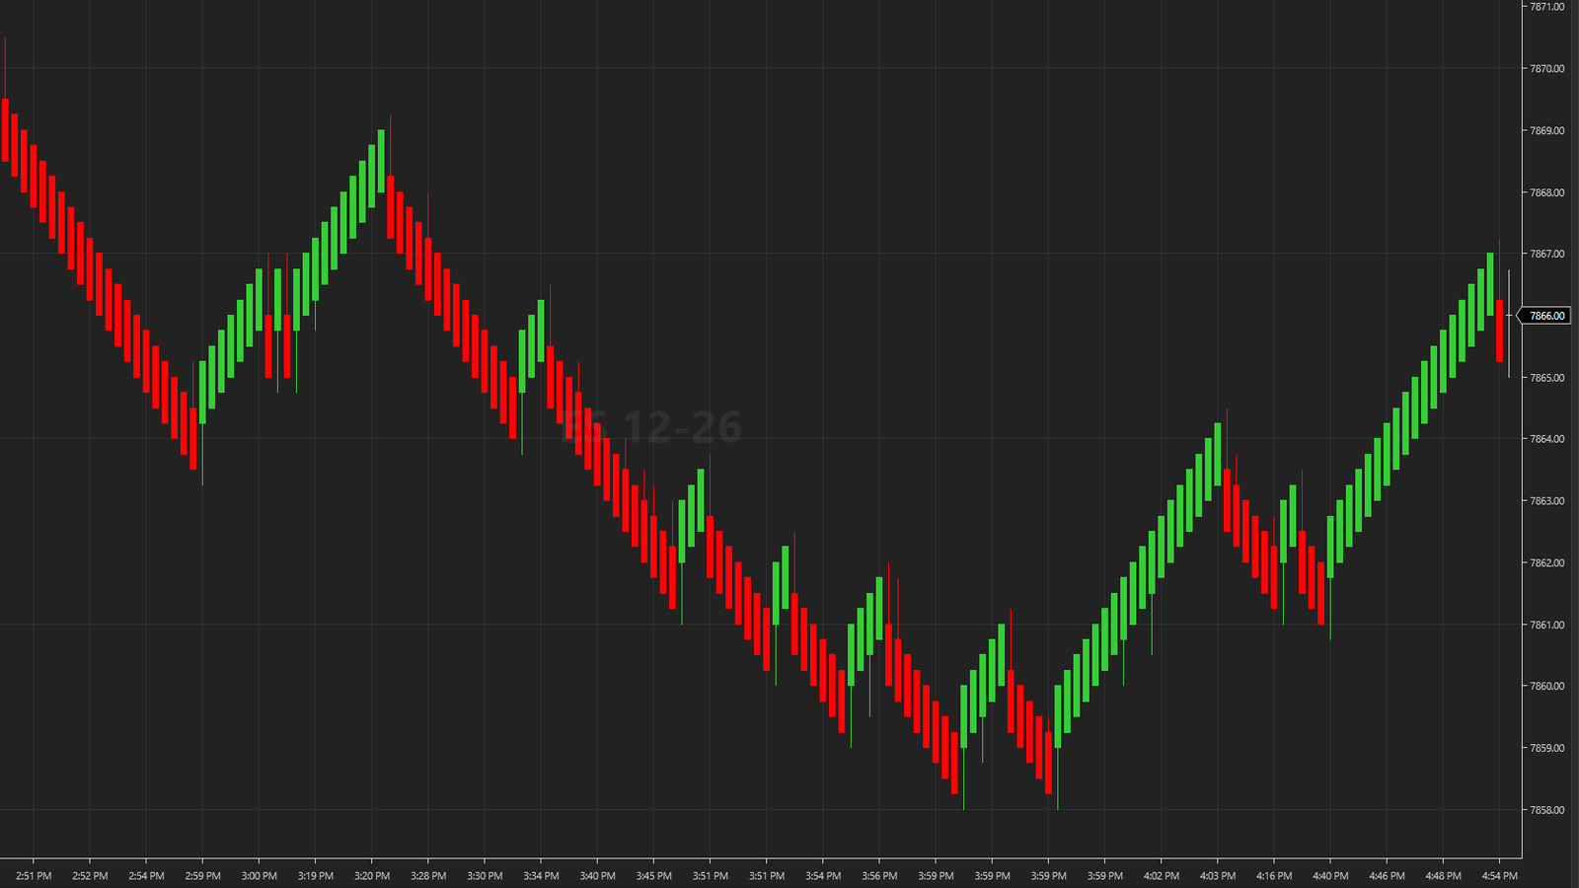The width and height of the screenshot is (1579, 888).
Task: Select the 3:34 PM time label
Action: [541, 876]
